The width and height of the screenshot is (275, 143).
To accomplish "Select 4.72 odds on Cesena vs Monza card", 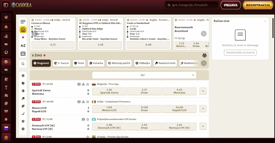I will [x=53, y=45].
